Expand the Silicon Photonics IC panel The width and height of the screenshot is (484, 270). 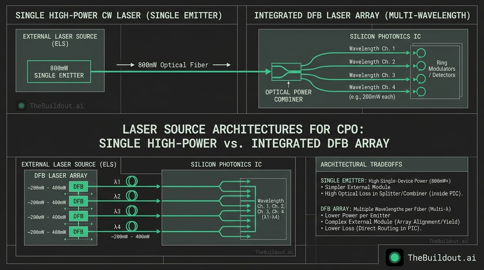(226, 164)
